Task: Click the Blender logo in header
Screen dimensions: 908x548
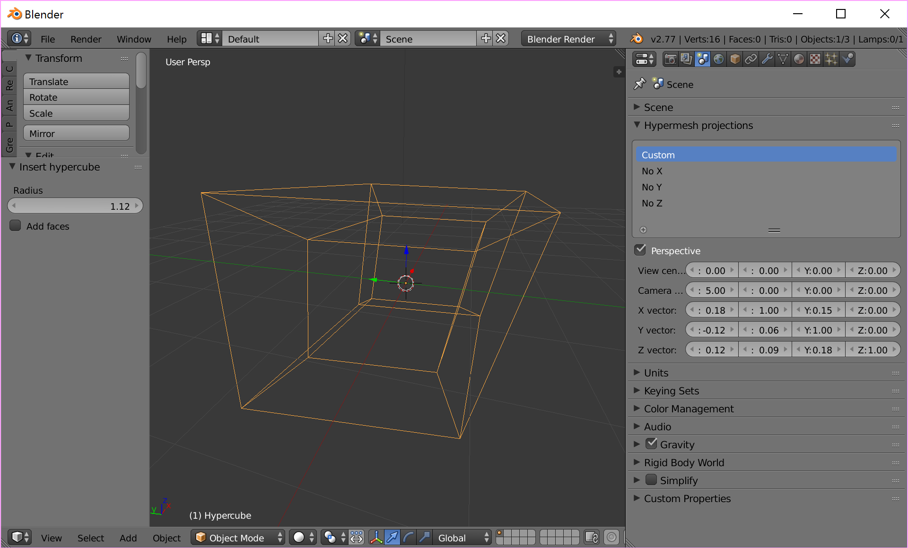Action: [637, 39]
